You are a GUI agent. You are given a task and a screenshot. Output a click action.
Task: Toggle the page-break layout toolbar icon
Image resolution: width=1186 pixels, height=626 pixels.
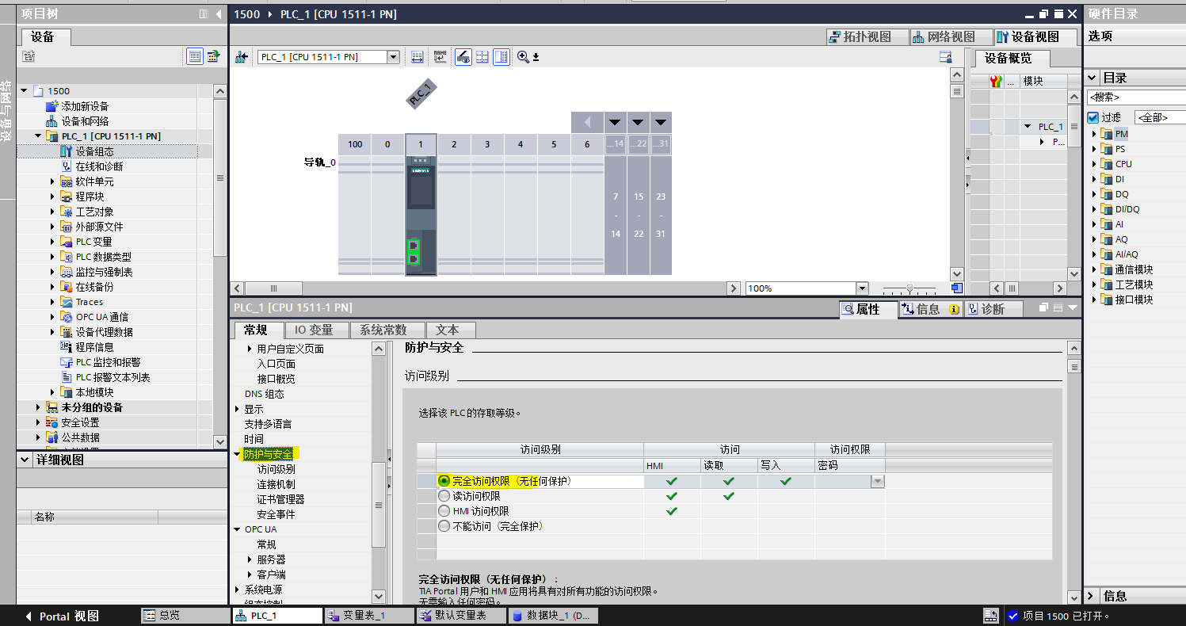(501, 57)
